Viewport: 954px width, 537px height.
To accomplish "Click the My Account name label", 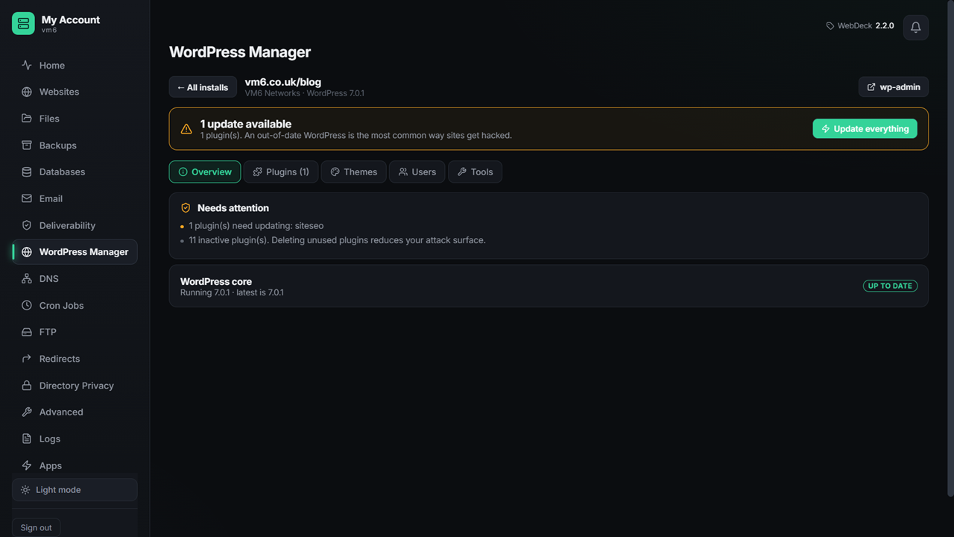I will (x=71, y=20).
